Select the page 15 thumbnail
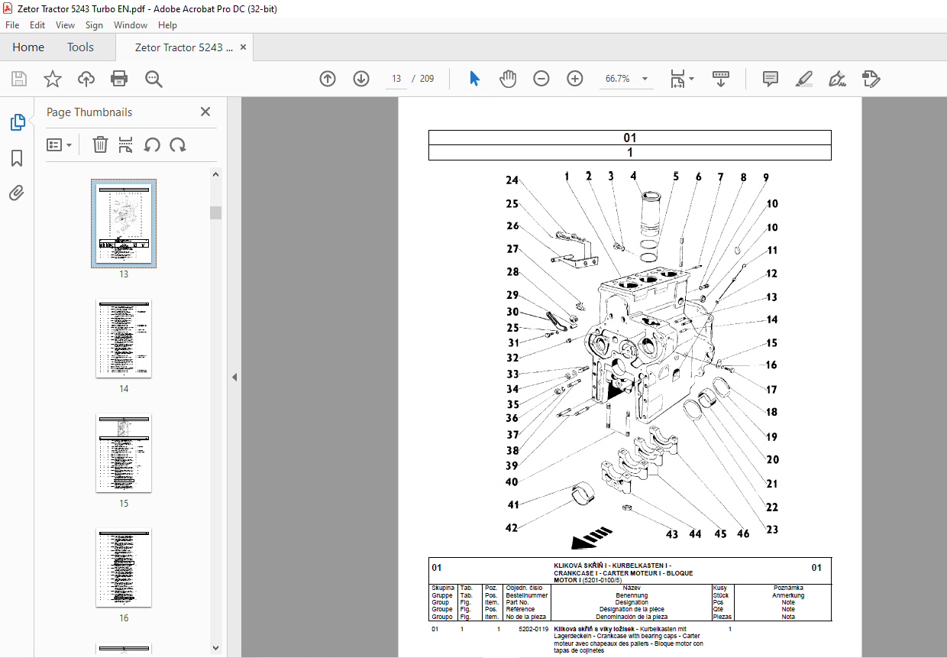This screenshot has width=947, height=658. [x=124, y=453]
